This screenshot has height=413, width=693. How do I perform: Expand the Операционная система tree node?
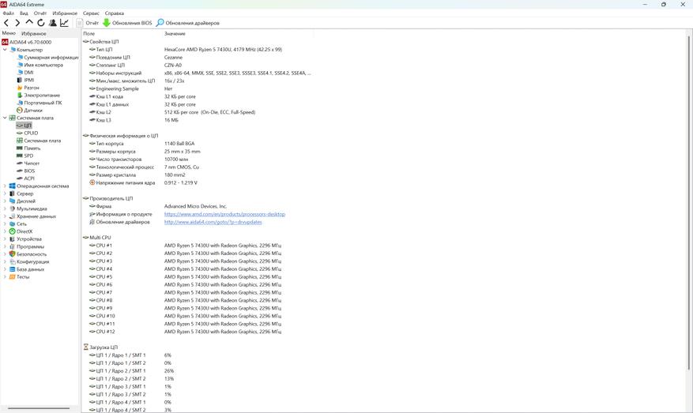click(x=5, y=186)
